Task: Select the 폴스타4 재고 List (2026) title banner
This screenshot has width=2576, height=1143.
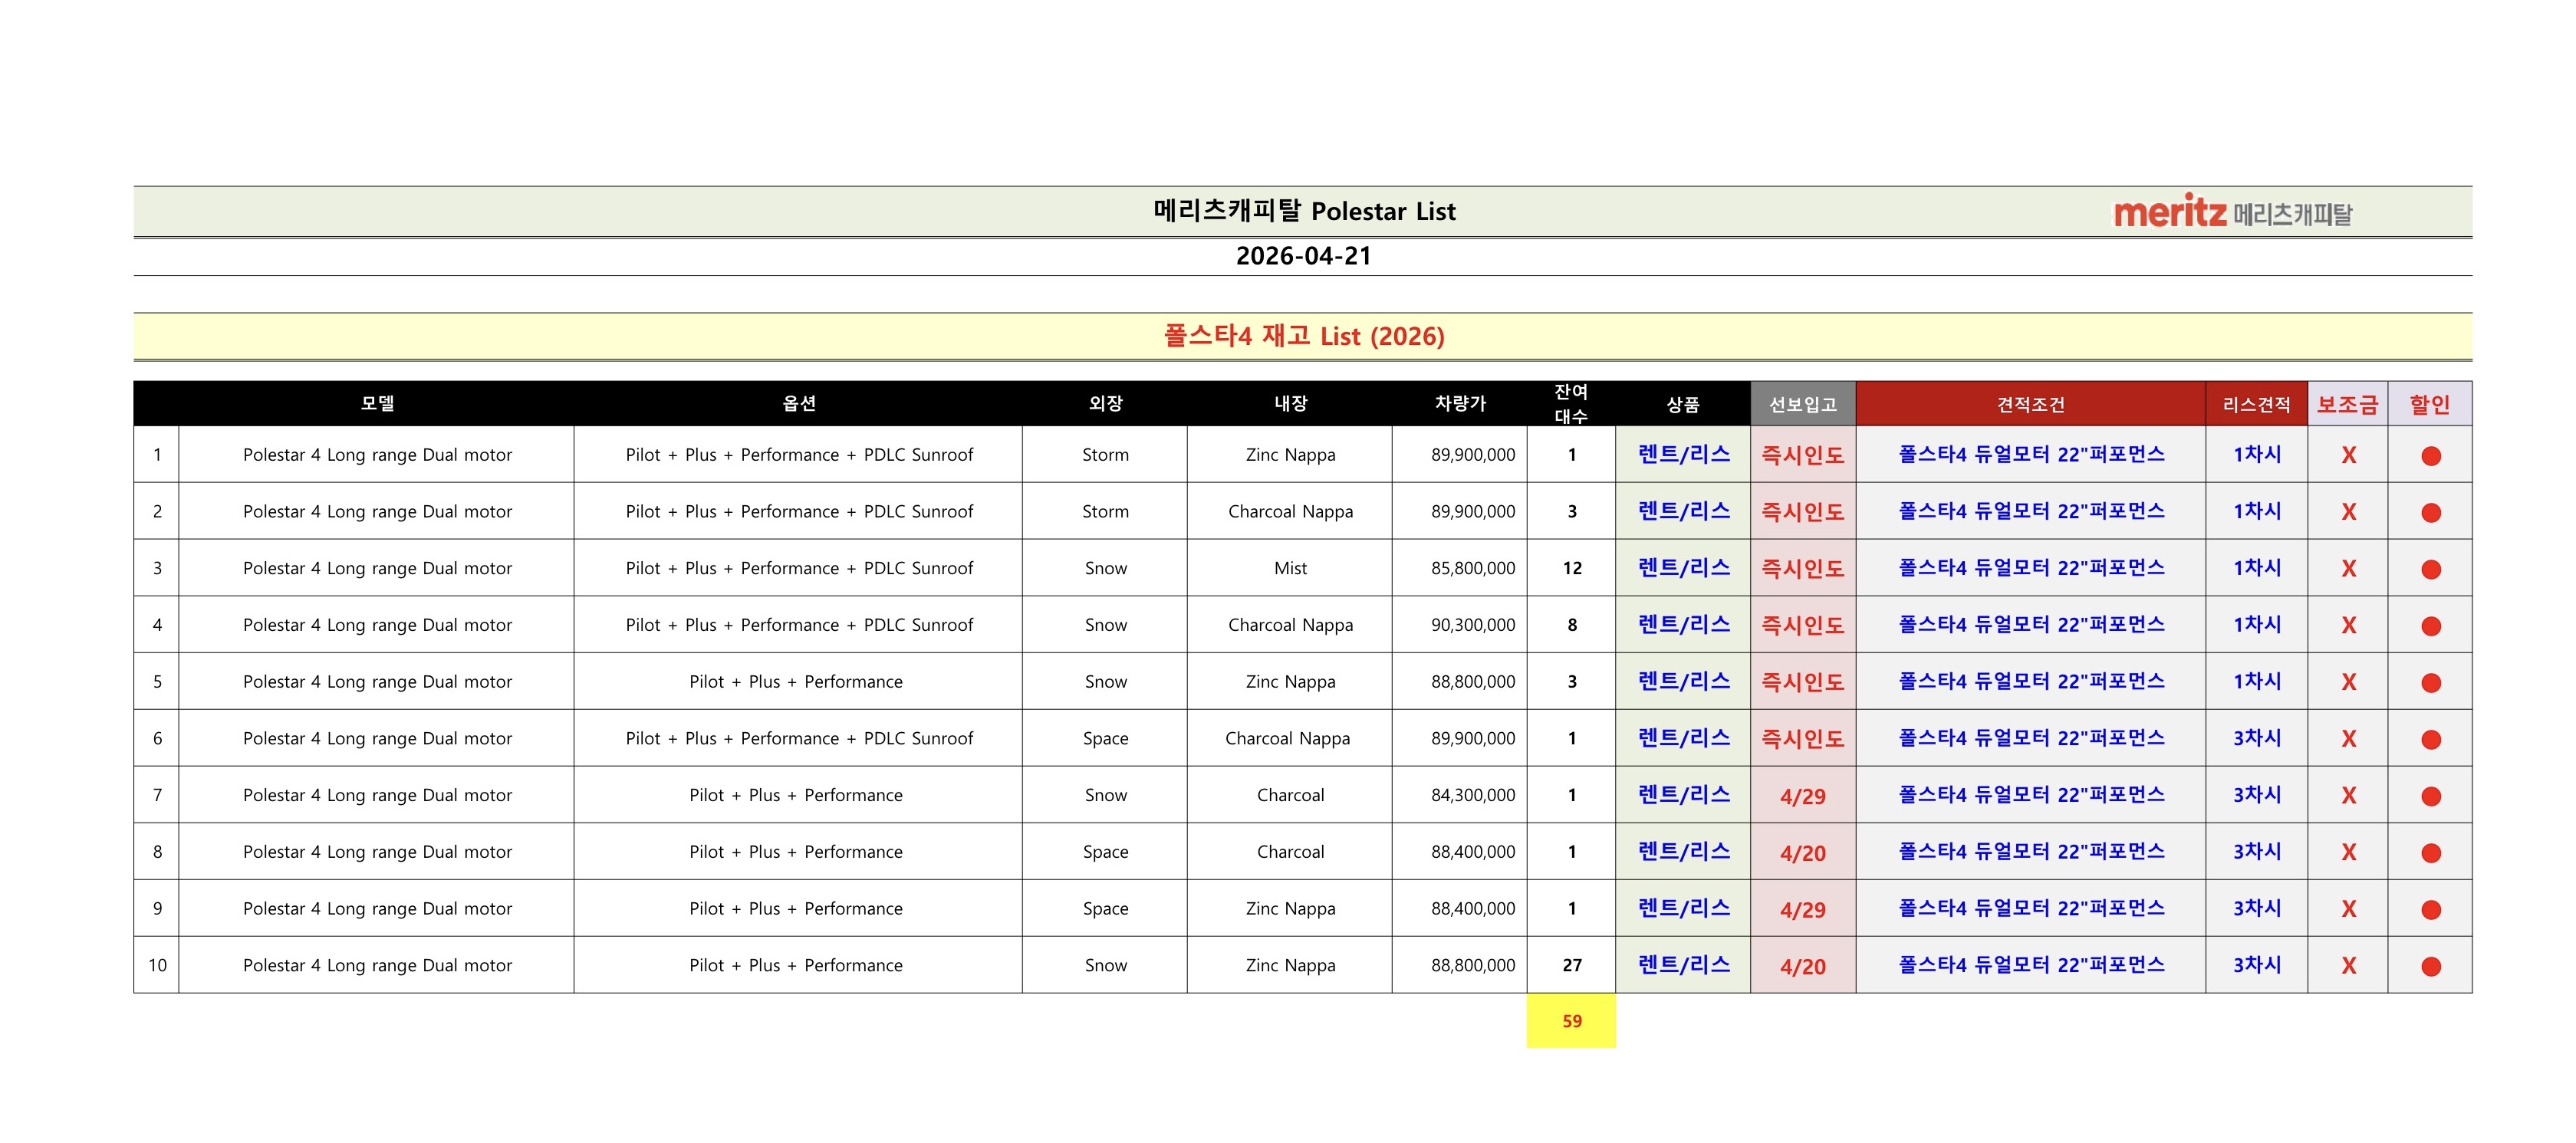Action: (1303, 336)
